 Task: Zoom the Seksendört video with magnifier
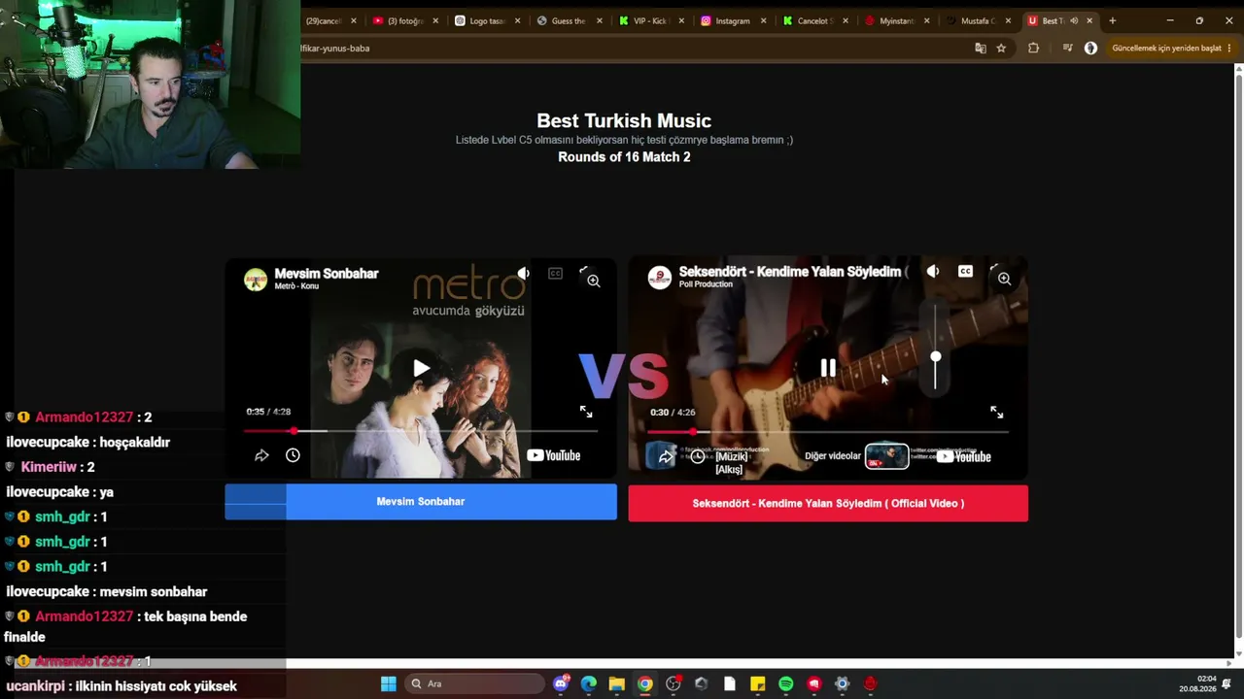(1004, 279)
